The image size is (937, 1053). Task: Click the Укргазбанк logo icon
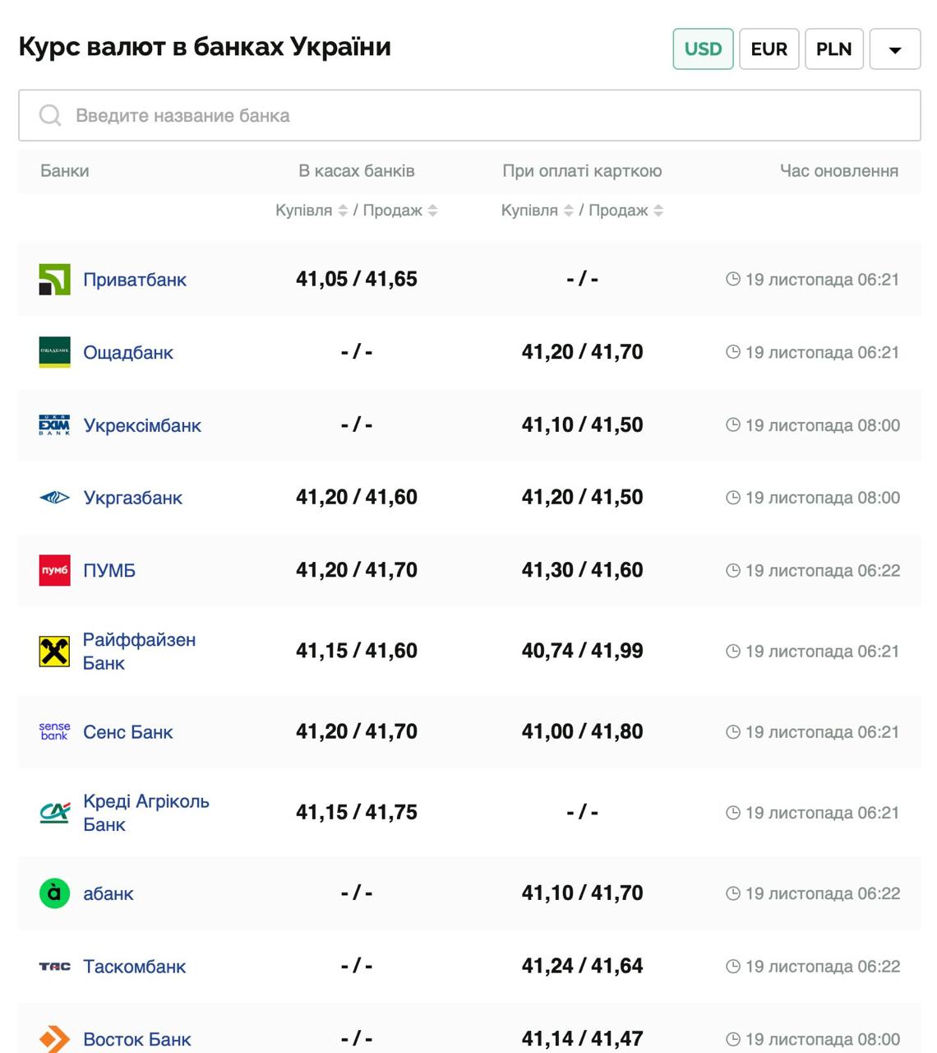pyautogui.click(x=54, y=498)
